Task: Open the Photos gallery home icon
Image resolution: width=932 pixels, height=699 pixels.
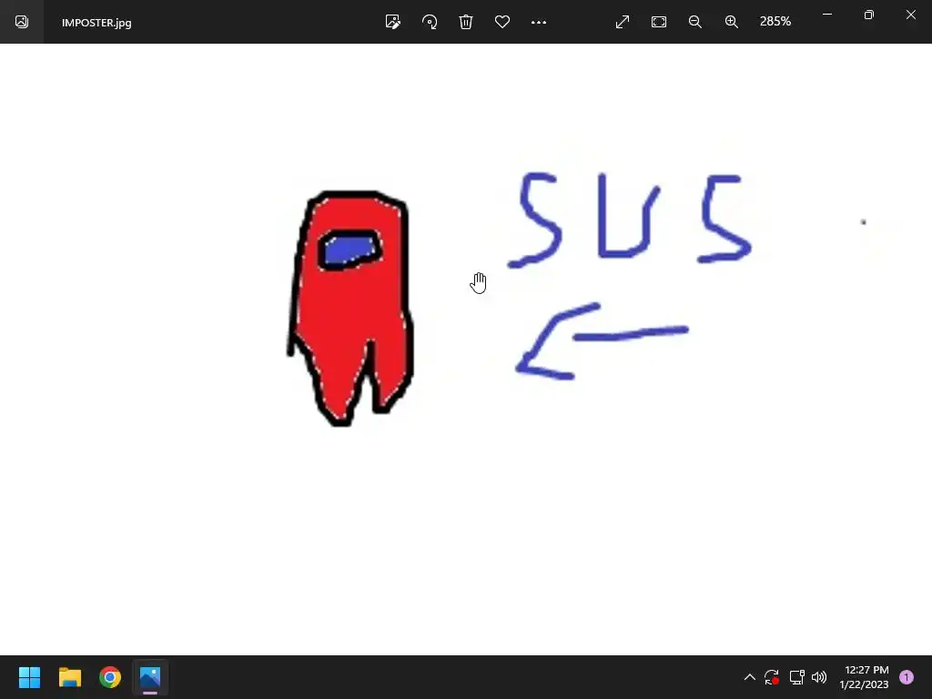Action: (22, 22)
